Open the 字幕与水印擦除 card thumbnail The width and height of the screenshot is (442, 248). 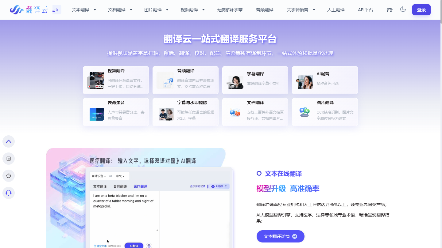click(166, 114)
